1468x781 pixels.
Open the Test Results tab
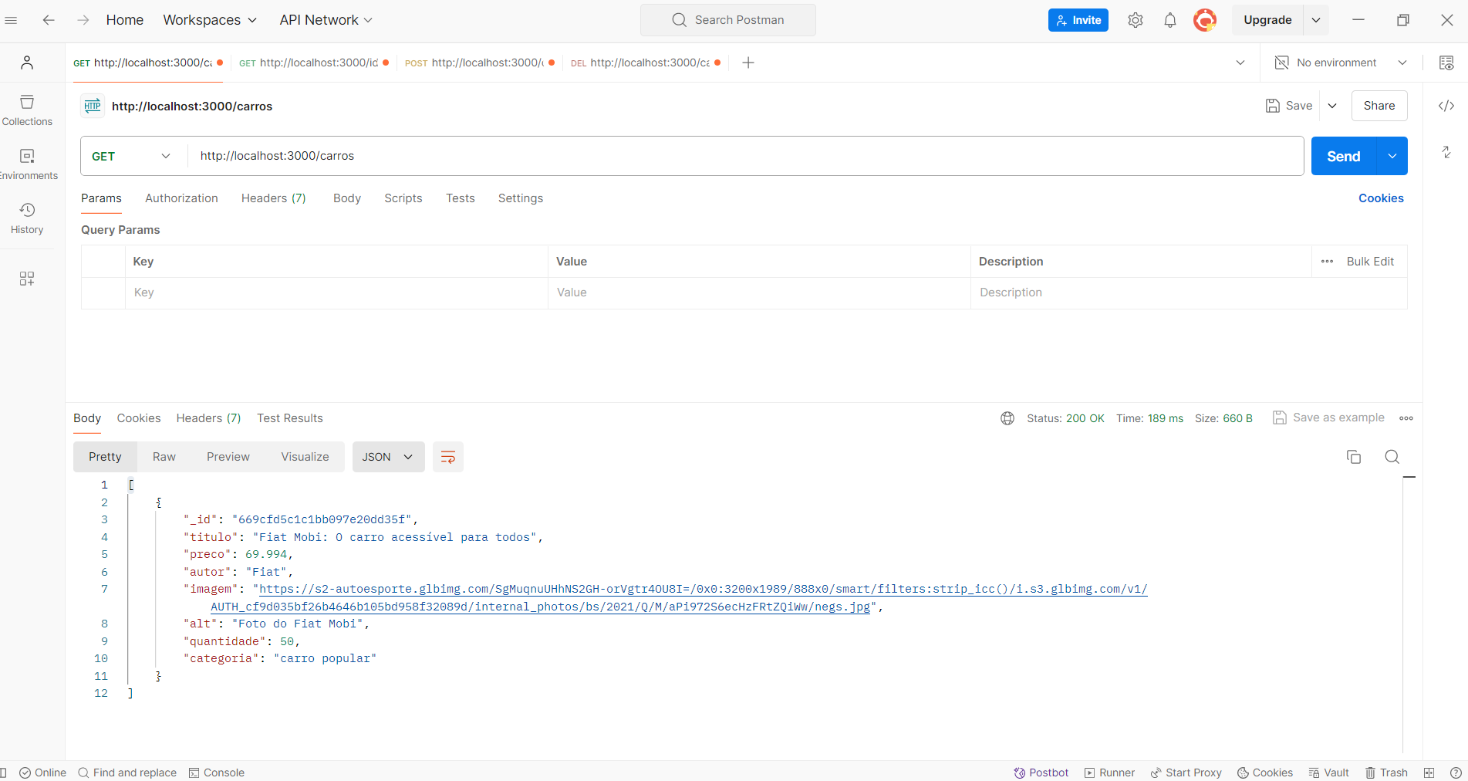tap(290, 418)
